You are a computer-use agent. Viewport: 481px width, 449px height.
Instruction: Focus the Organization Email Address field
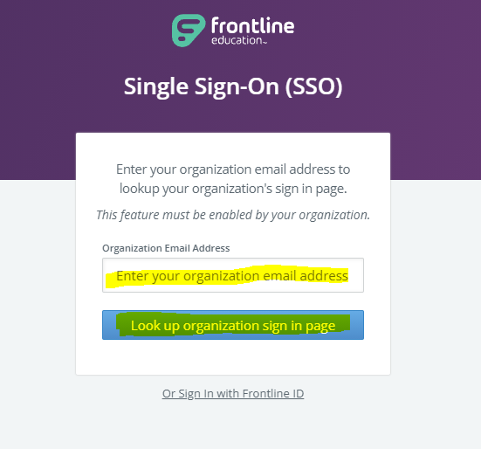(x=233, y=275)
